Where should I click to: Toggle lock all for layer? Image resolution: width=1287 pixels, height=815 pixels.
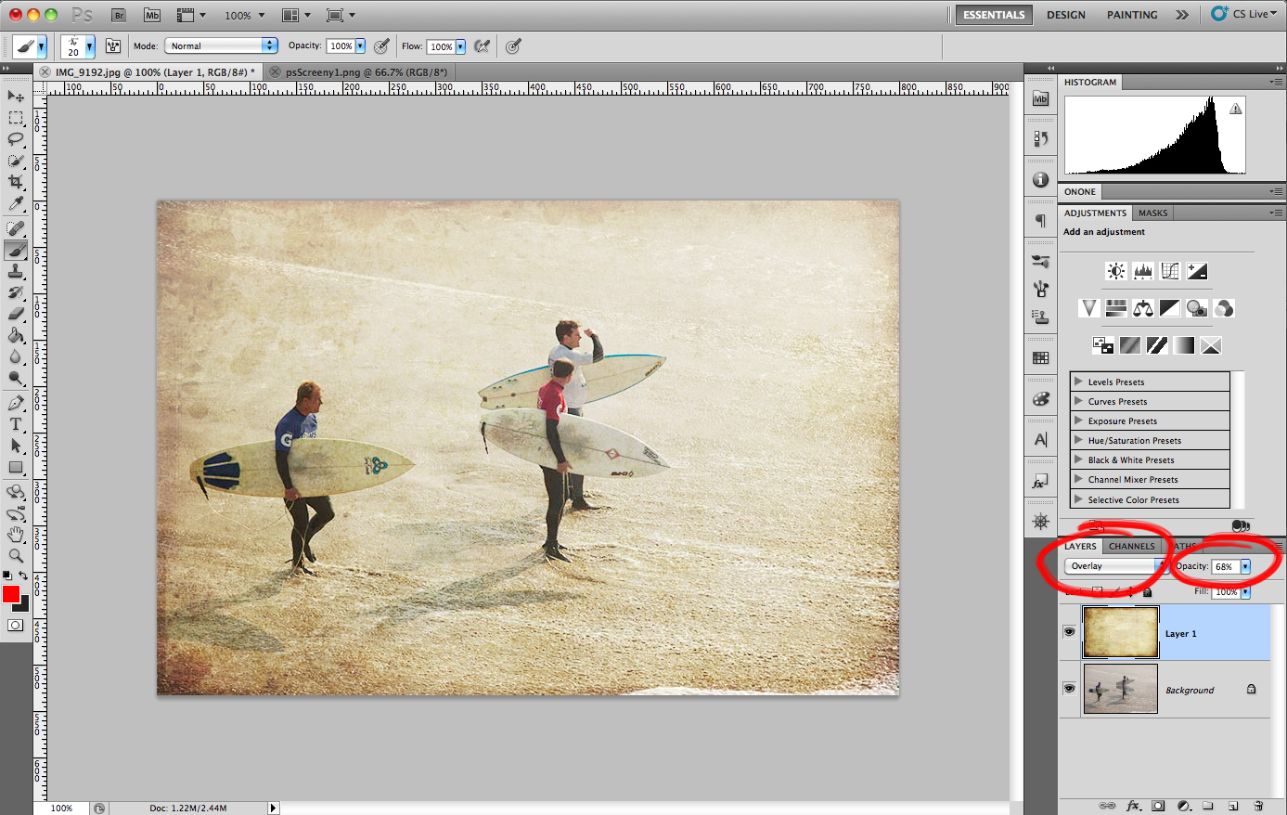point(1148,591)
